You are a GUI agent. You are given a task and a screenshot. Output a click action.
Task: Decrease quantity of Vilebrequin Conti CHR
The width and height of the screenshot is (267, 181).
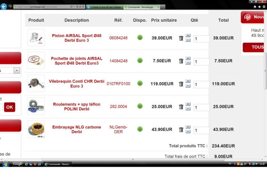pyautogui.click(x=188, y=86)
